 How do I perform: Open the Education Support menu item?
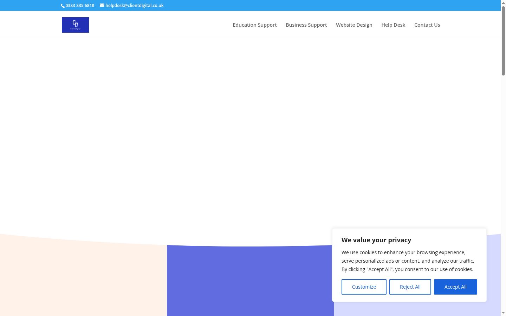255,25
